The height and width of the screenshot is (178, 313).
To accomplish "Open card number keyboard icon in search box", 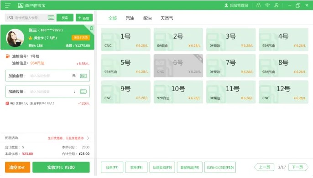I will [x=51, y=18].
